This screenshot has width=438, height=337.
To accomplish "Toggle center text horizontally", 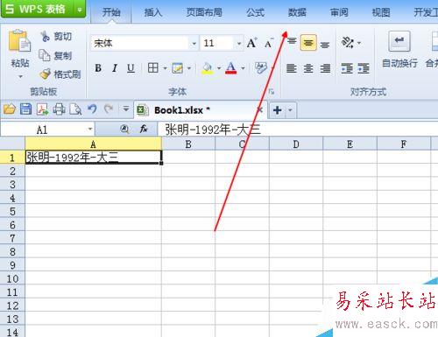I will 308,68.
